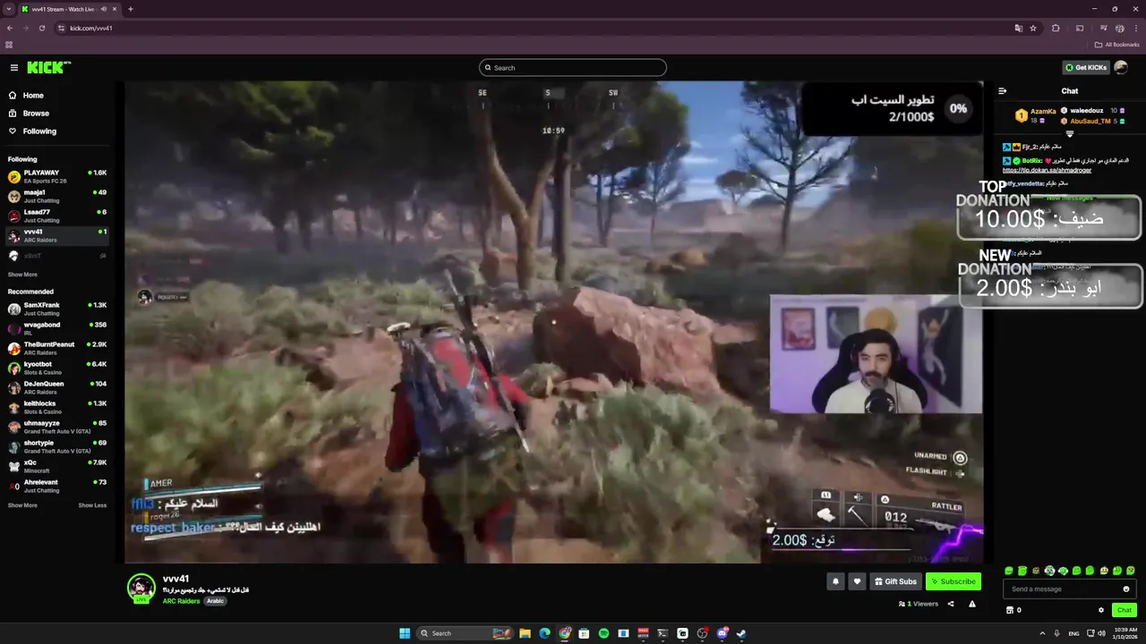Open Browse in sidebar

(x=36, y=114)
